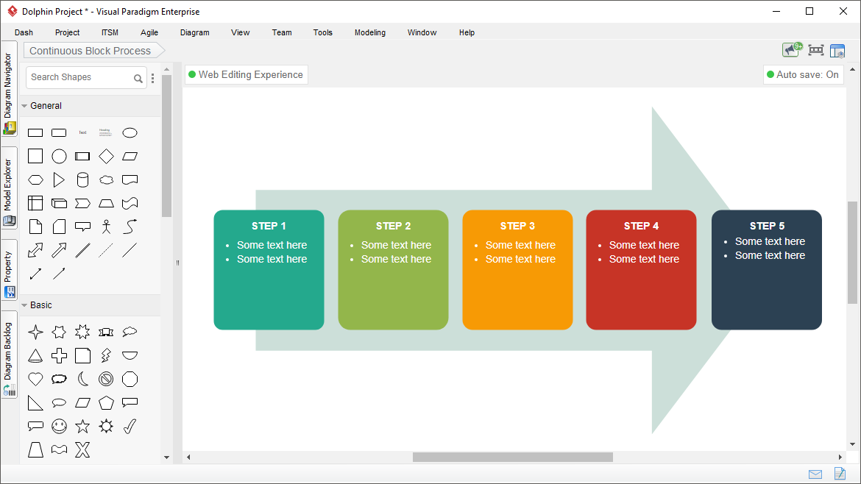Open the Property side tab

[x=9, y=271]
